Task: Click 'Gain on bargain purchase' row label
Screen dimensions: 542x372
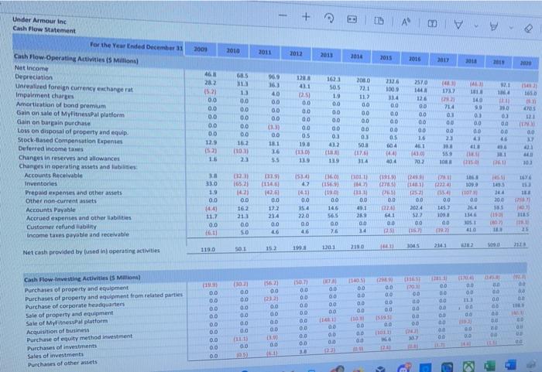Action: [x=53, y=122]
